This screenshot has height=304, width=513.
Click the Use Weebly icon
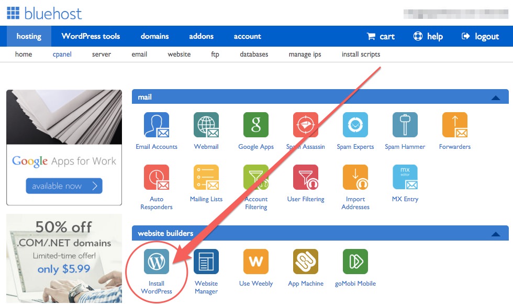pyautogui.click(x=256, y=262)
